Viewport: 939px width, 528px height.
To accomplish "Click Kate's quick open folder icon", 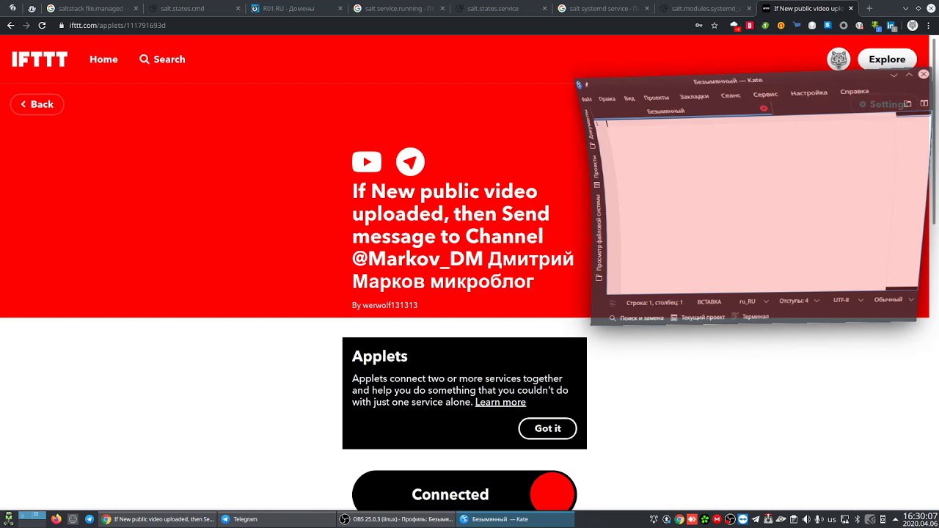I will [x=907, y=103].
